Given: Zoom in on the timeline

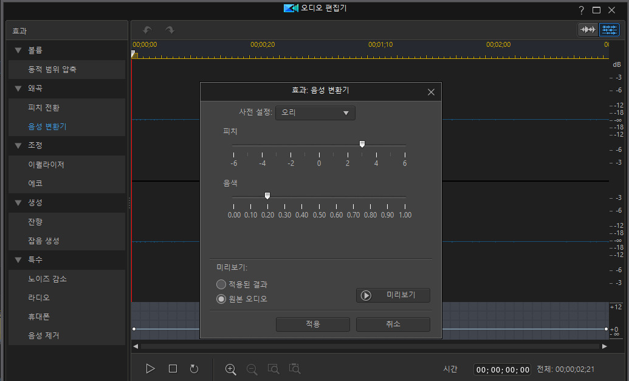Looking at the screenshot, I should [231, 369].
